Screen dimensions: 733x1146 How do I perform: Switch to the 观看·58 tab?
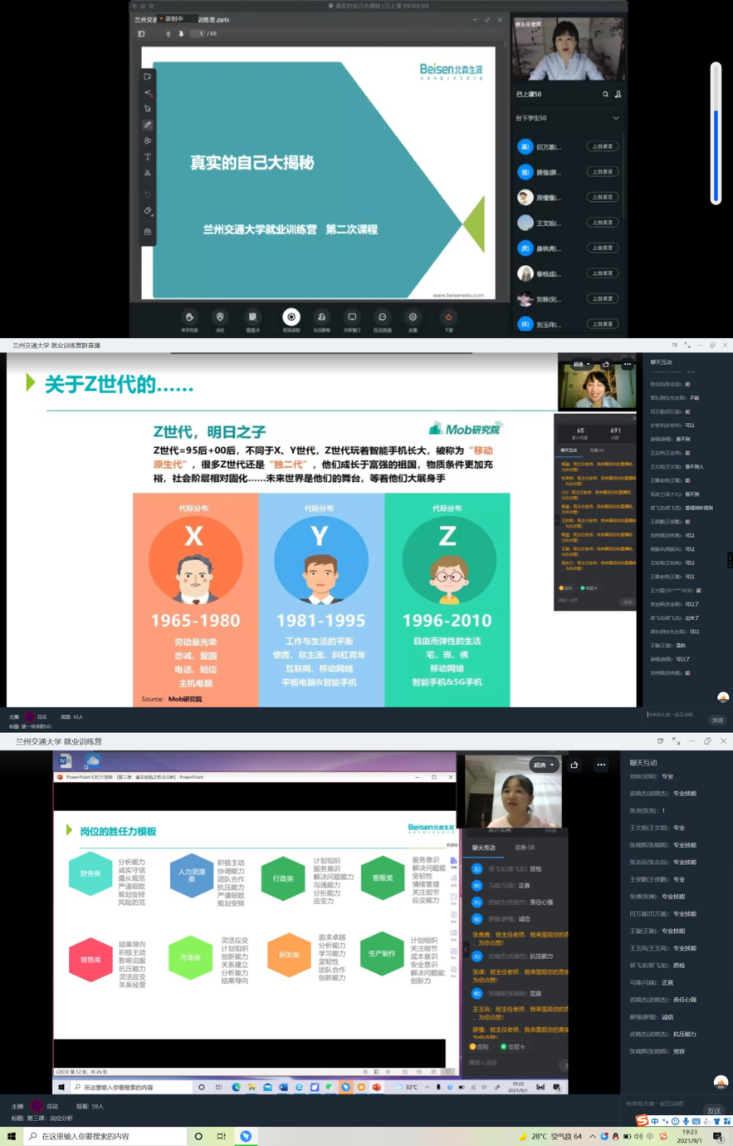point(525,848)
